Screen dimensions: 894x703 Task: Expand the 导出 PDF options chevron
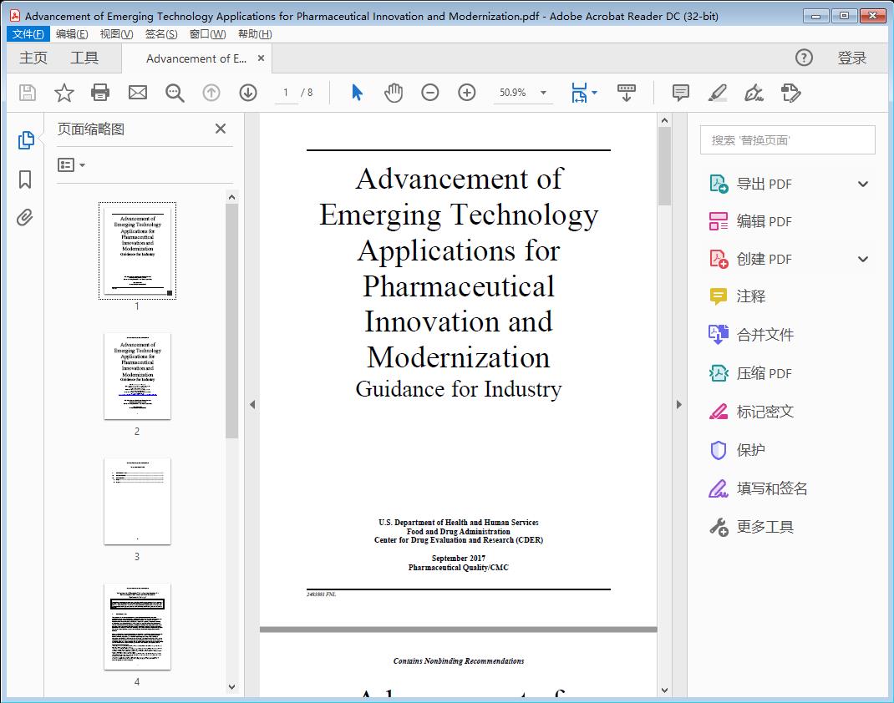click(863, 183)
